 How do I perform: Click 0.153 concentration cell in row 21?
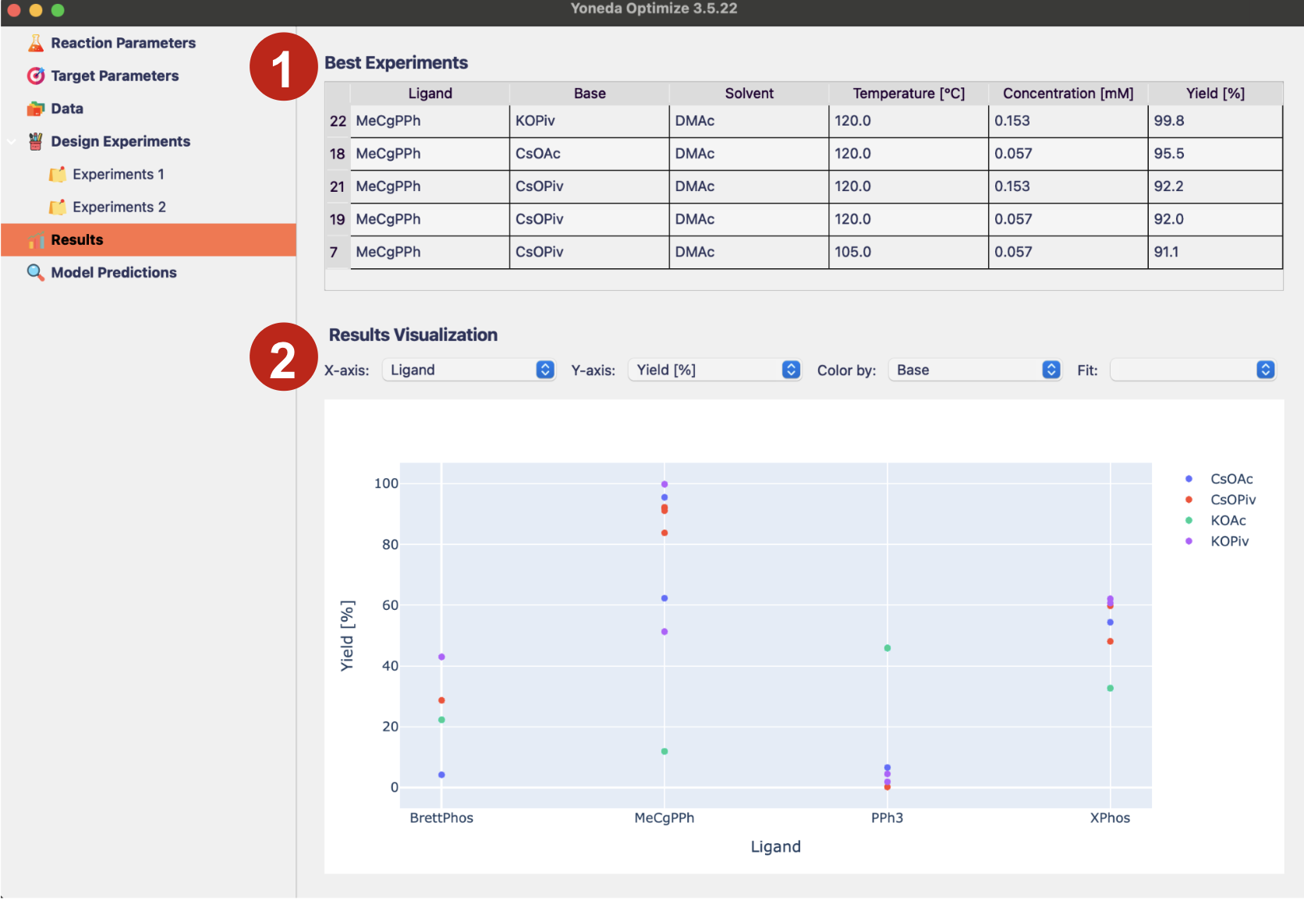pos(1068,186)
